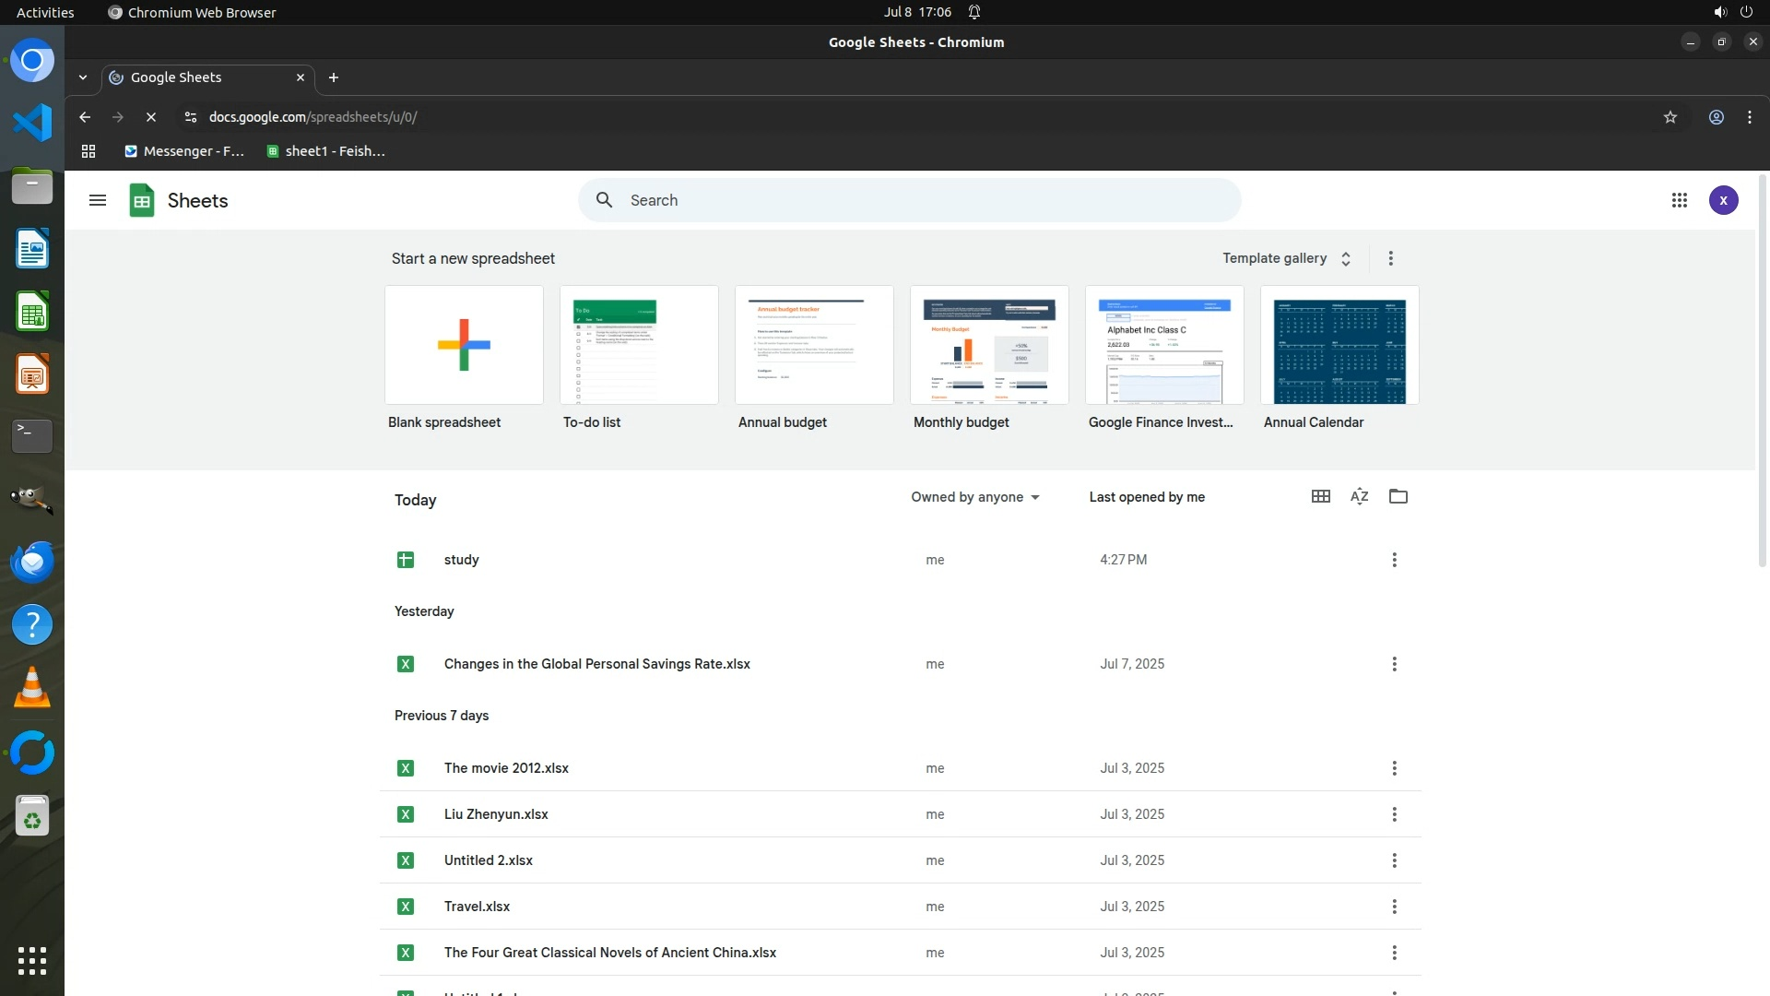
Task: Bookmark this page with star icon
Action: [1670, 117]
